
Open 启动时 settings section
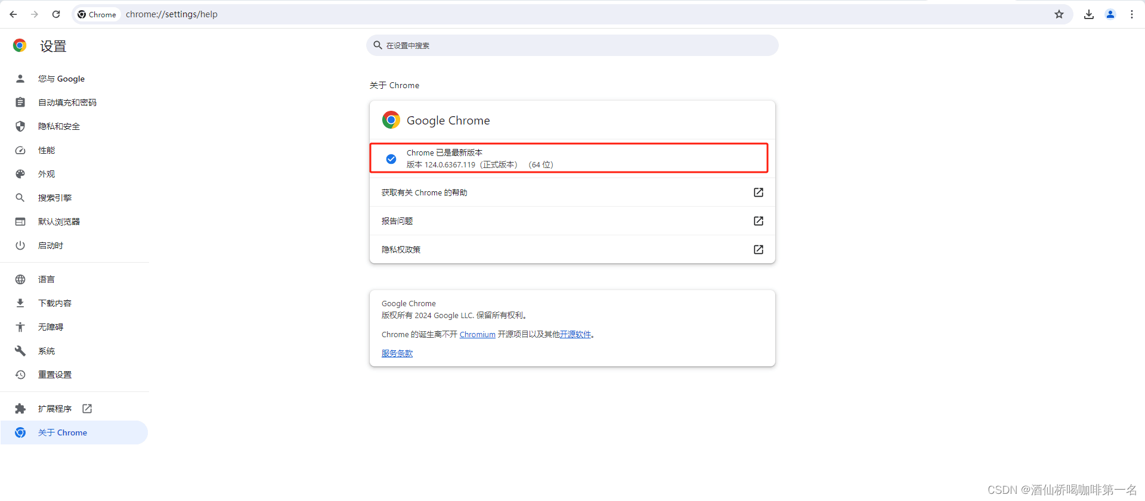[x=75, y=245]
